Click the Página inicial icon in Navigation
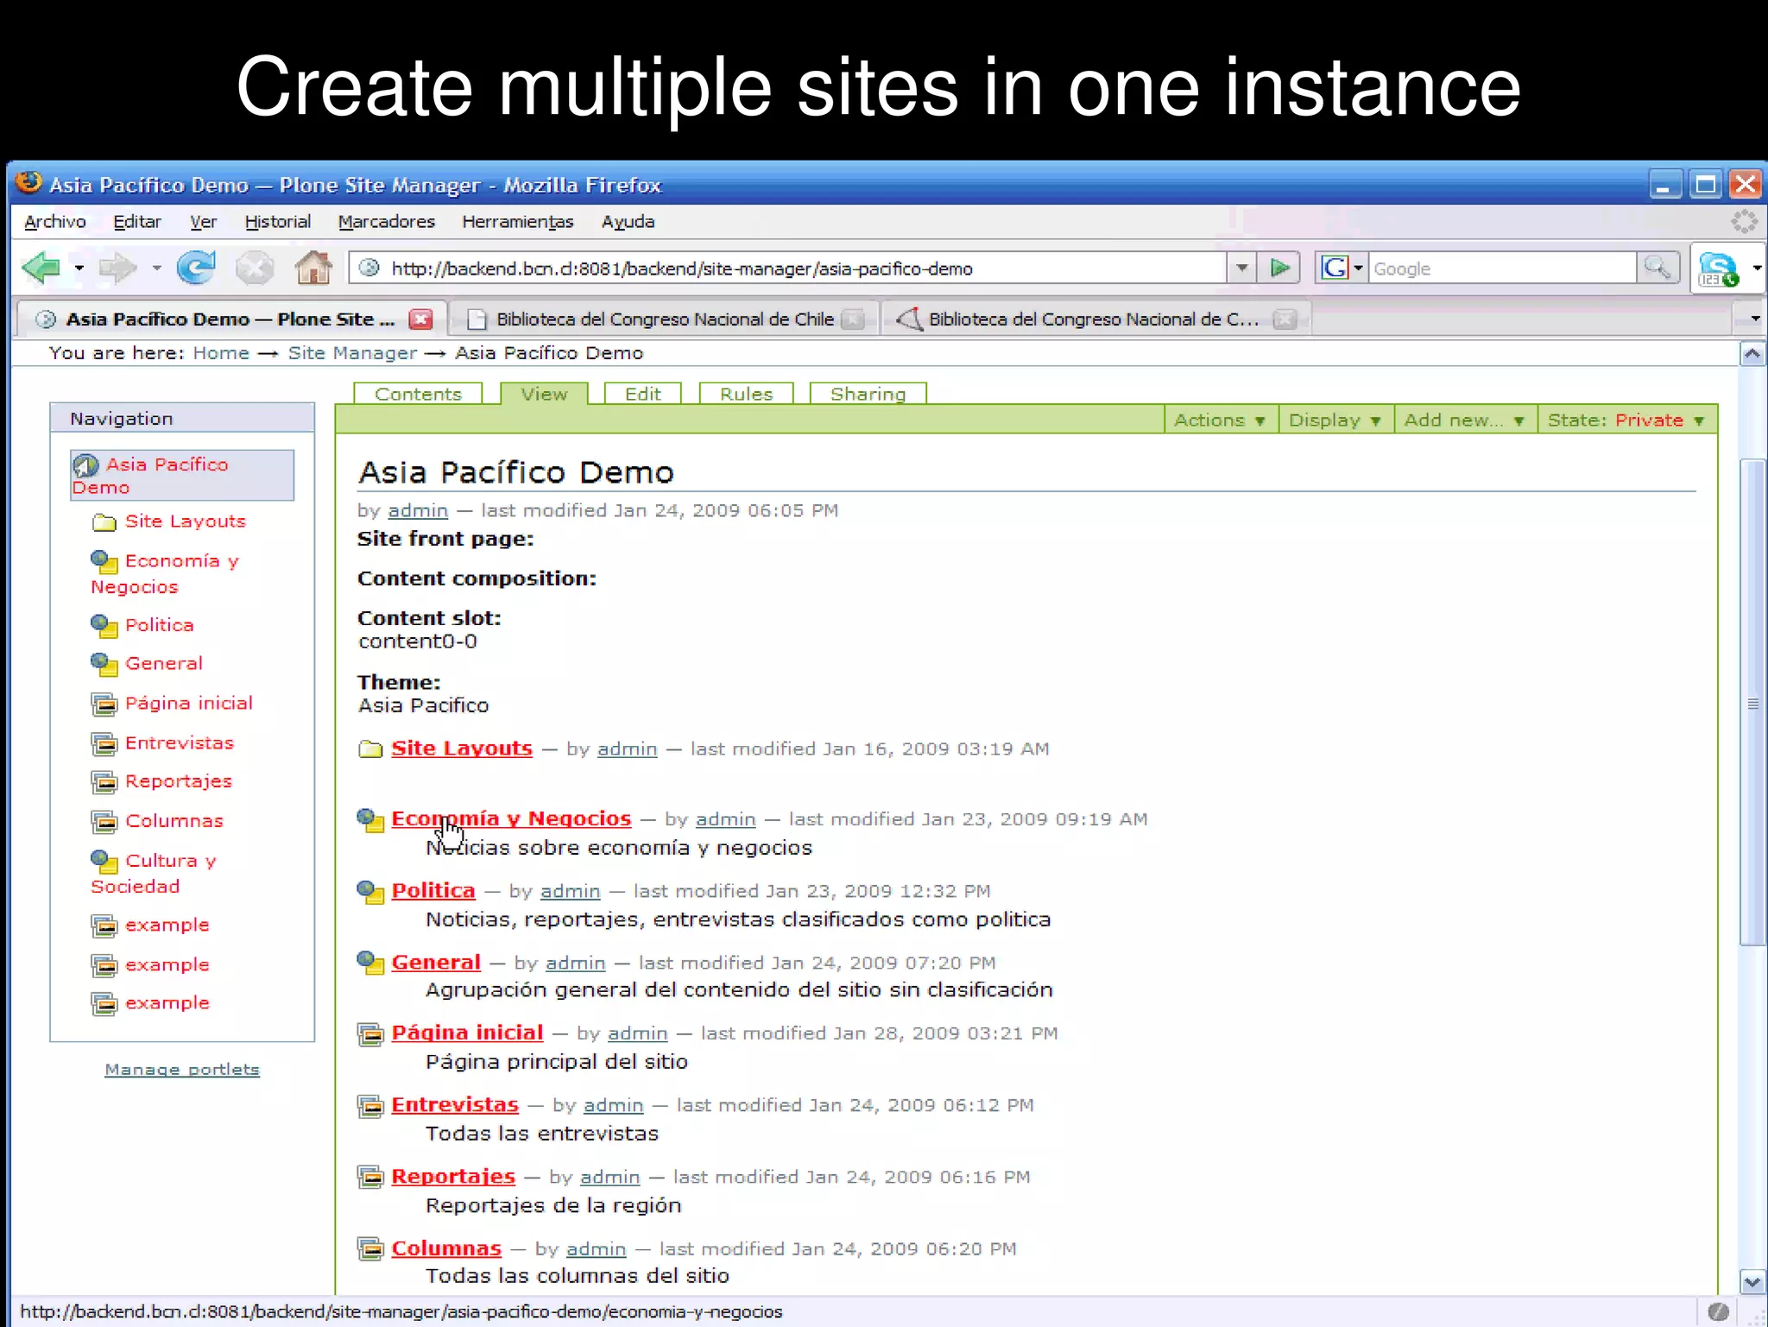The width and height of the screenshot is (1768, 1327). tap(104, 705)
